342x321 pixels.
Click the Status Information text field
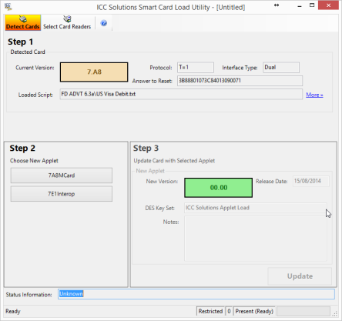coord(196,294)
